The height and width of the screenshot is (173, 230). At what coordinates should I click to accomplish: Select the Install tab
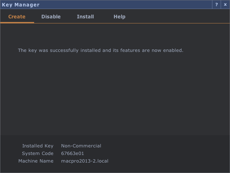[x=85, y=17]
